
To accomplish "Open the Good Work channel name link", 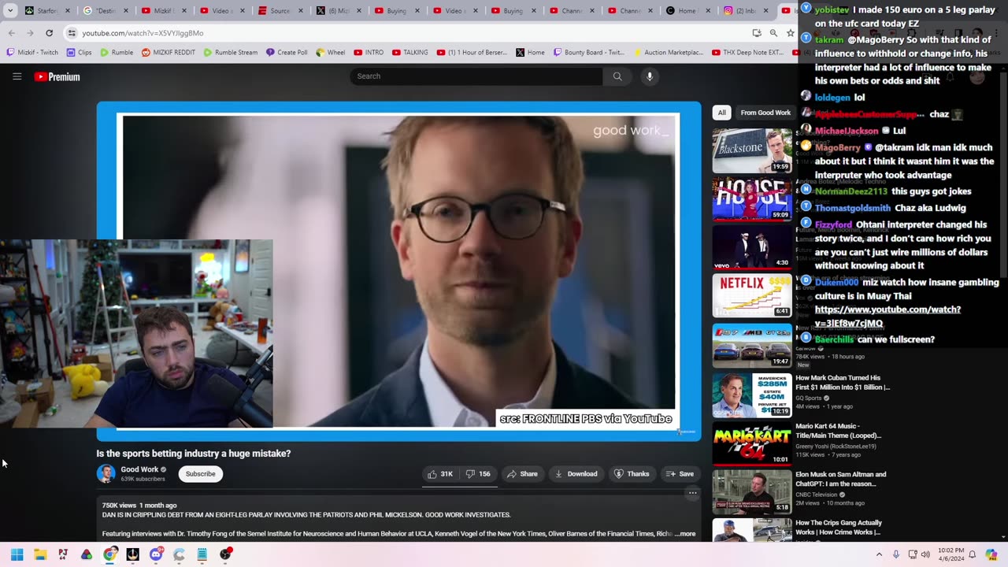I will click(x=139, y=469).
